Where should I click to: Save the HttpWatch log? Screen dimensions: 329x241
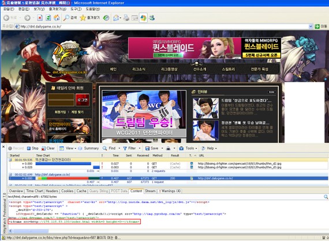coord(152,148)
